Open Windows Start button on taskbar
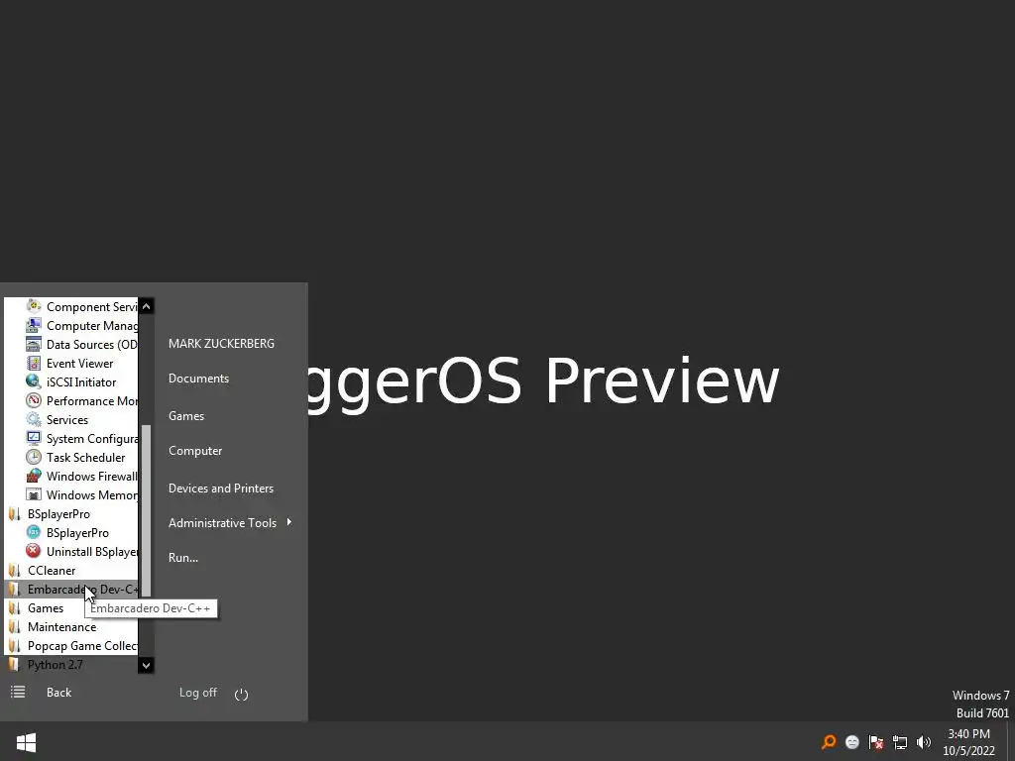The image size is (1015, 761). click(x=26, y=742)
